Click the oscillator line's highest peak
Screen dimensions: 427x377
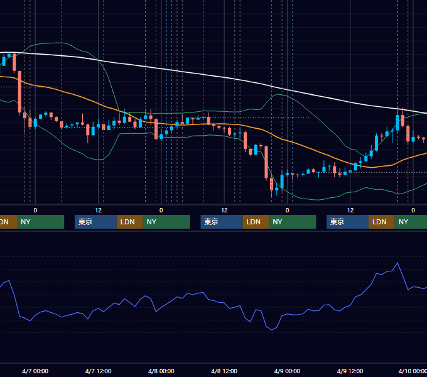(x=397, y=263)
